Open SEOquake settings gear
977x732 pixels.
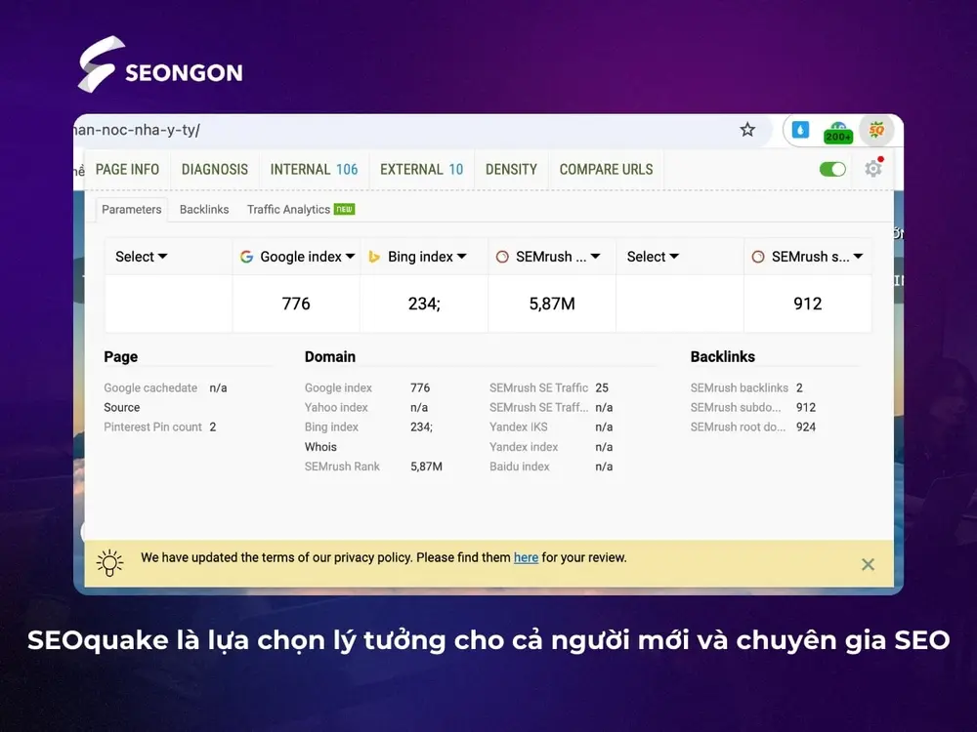point(873,168)
